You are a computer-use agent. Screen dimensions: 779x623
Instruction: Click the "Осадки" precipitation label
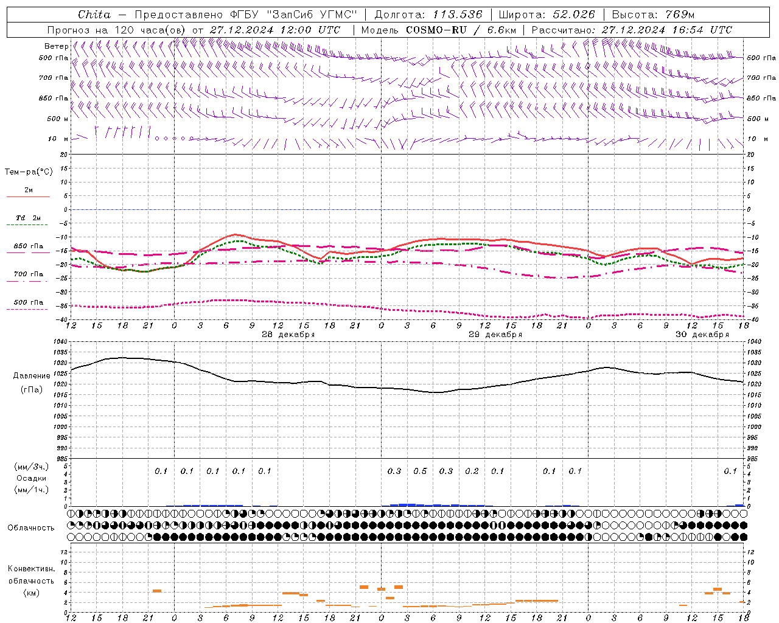click(32, 478)
